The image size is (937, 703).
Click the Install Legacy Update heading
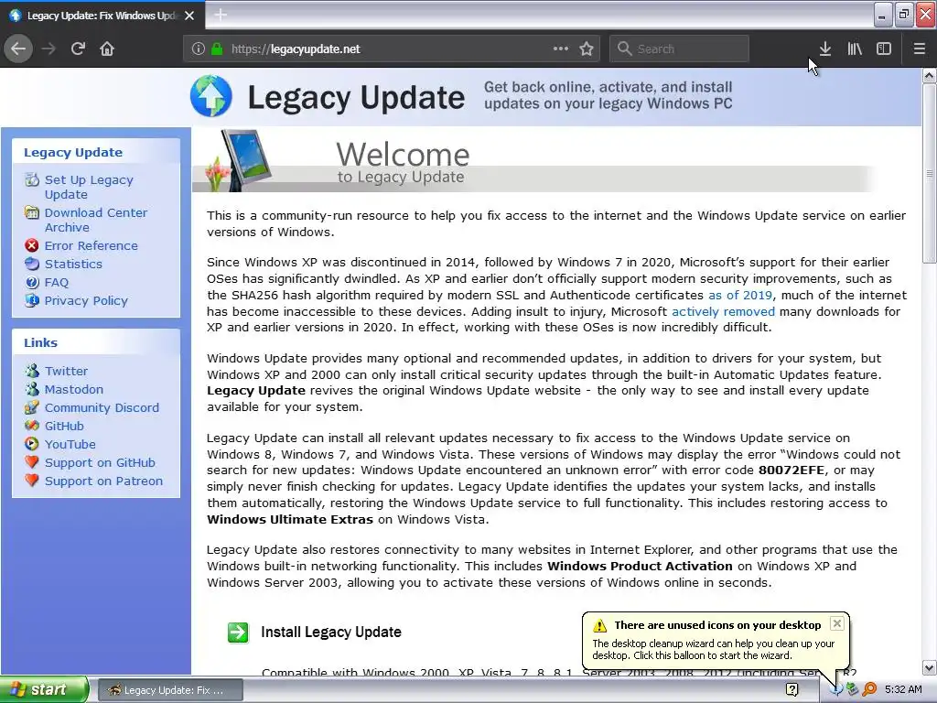point(331,633)
